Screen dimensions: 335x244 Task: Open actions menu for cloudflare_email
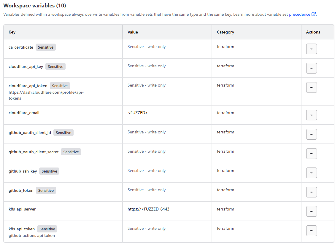coord(311,115)
